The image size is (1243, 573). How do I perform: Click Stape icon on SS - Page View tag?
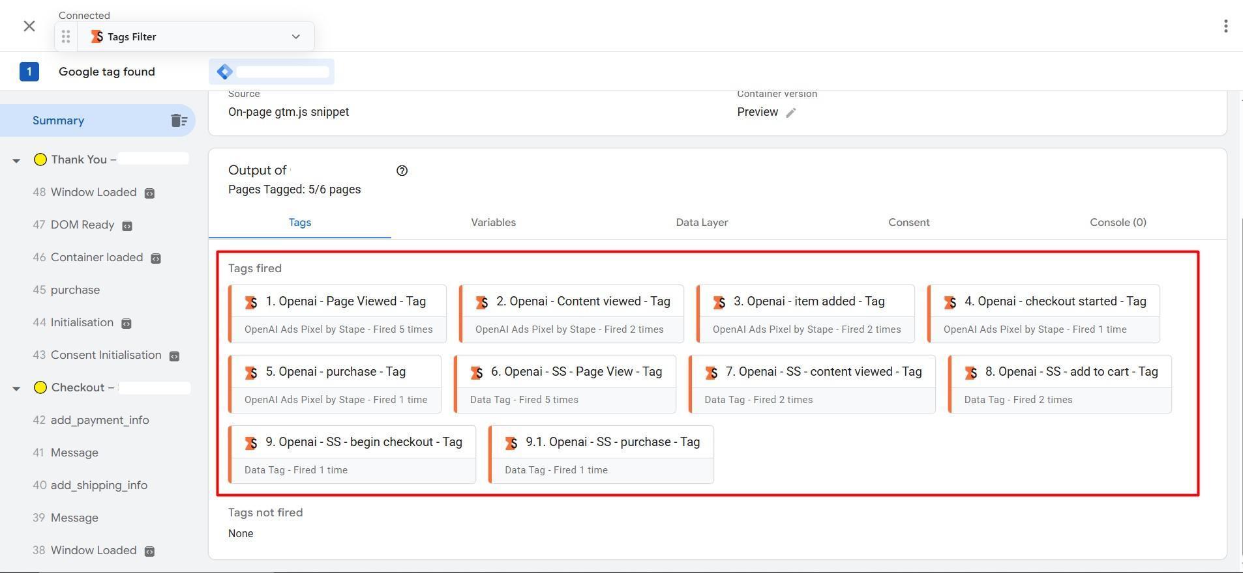click(477, 372)
